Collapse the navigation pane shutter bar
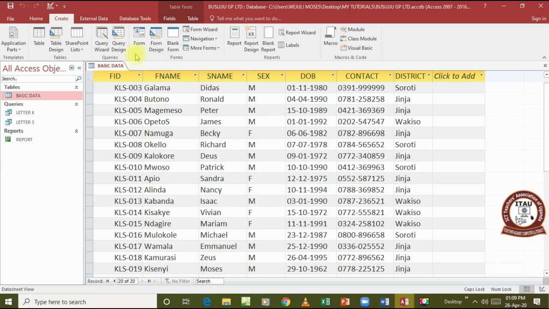This screenshot has height=309, width=549. (79, 68)
